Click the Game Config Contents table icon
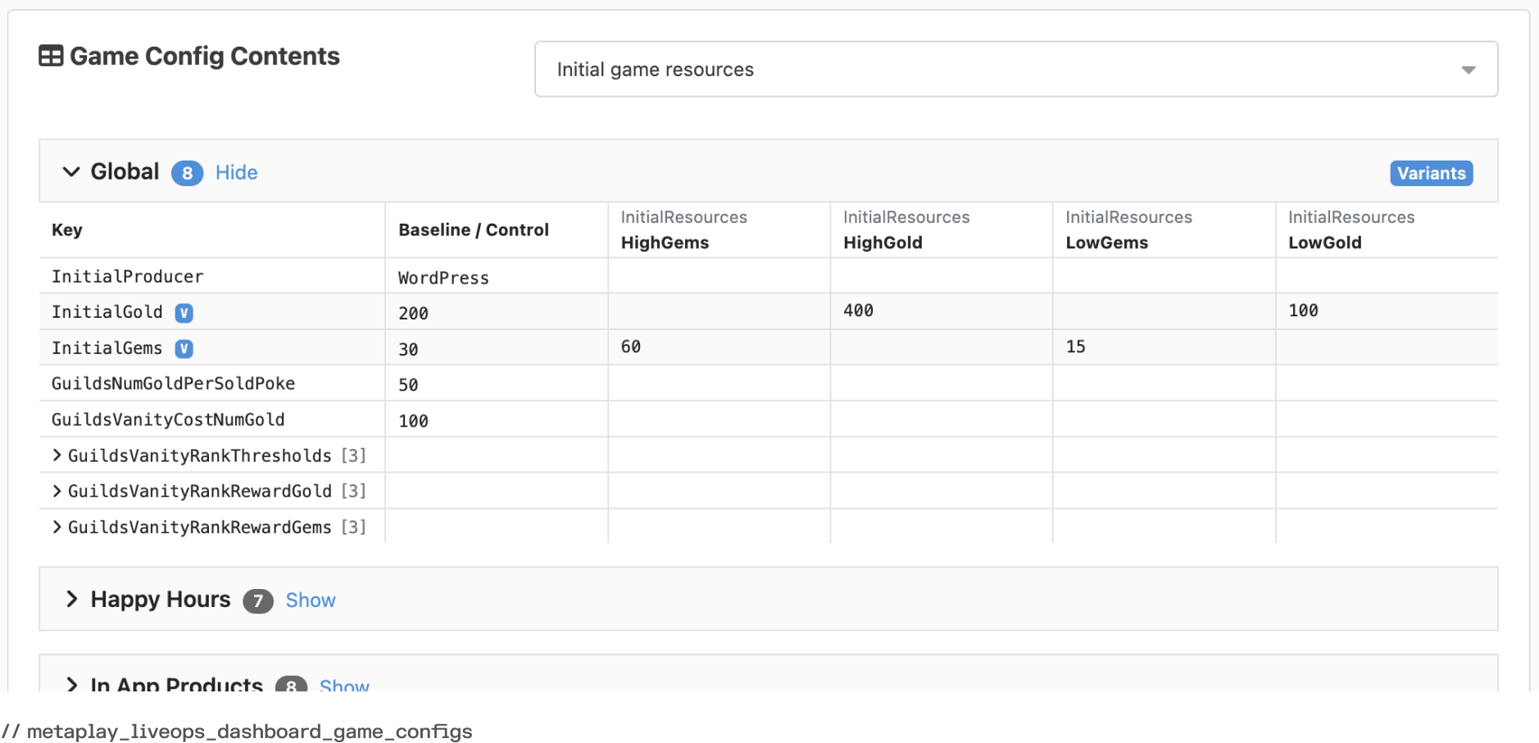This screenshot has width=1539, height=743. [x=51, y=56]
